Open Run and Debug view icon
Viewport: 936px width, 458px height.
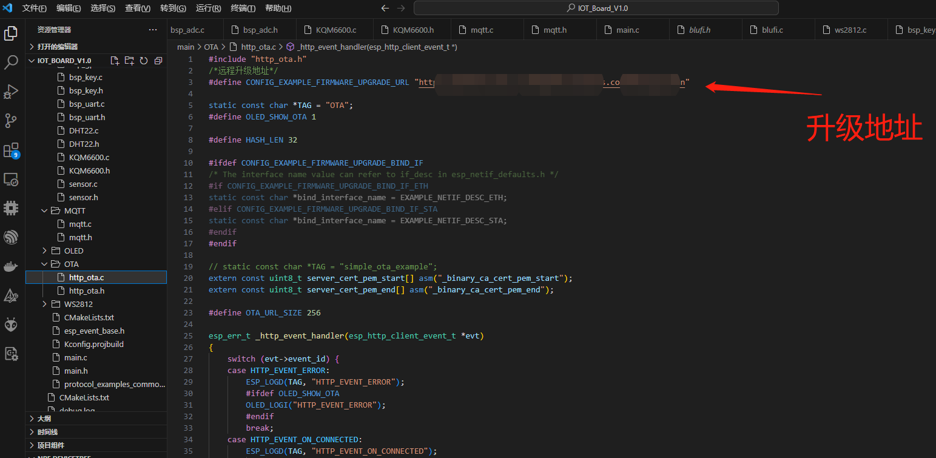coord(11,91)
